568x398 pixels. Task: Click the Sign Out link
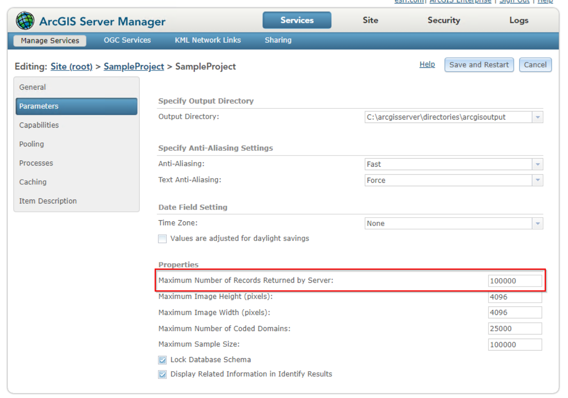pyautogui.click(x=514, y=2)
